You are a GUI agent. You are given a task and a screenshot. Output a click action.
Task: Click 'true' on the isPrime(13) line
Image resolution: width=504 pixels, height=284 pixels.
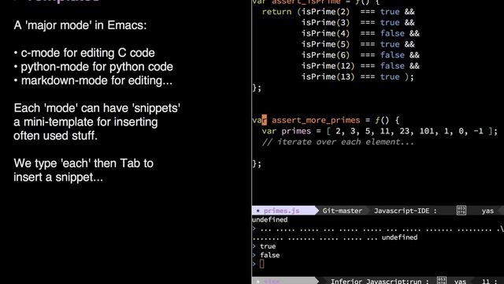pyautogui.click(x=390, y=77)
